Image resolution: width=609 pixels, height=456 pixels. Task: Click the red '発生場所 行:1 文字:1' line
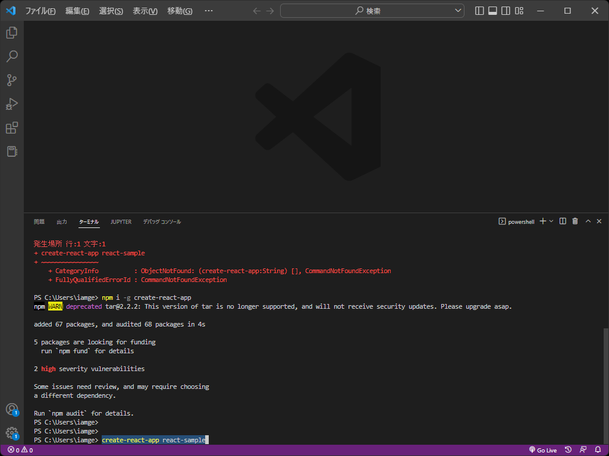[70, 244]
